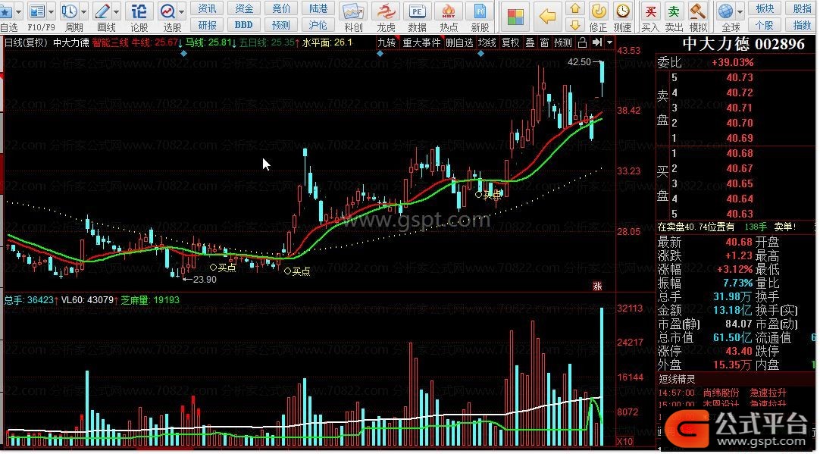Click the 委比 +39.03% value

click(733, 62)
